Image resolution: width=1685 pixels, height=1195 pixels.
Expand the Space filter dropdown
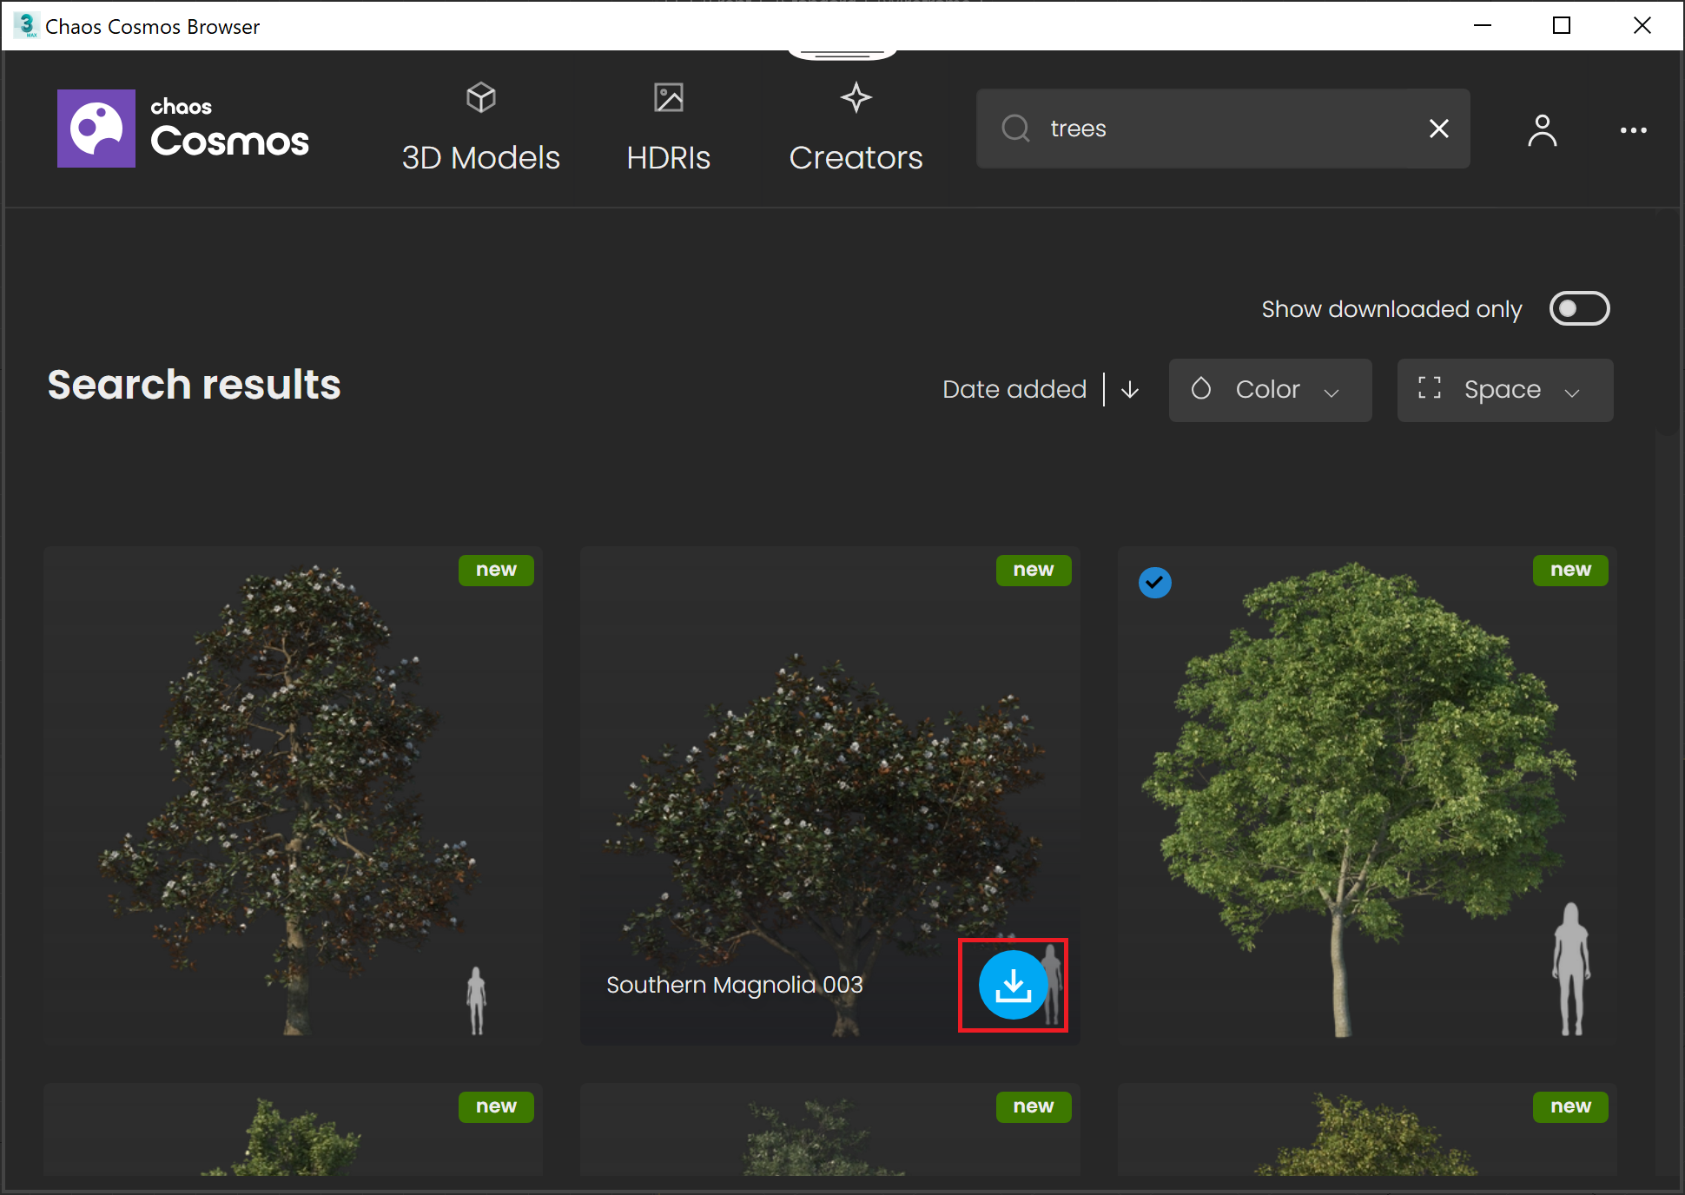click(1504, 390)
